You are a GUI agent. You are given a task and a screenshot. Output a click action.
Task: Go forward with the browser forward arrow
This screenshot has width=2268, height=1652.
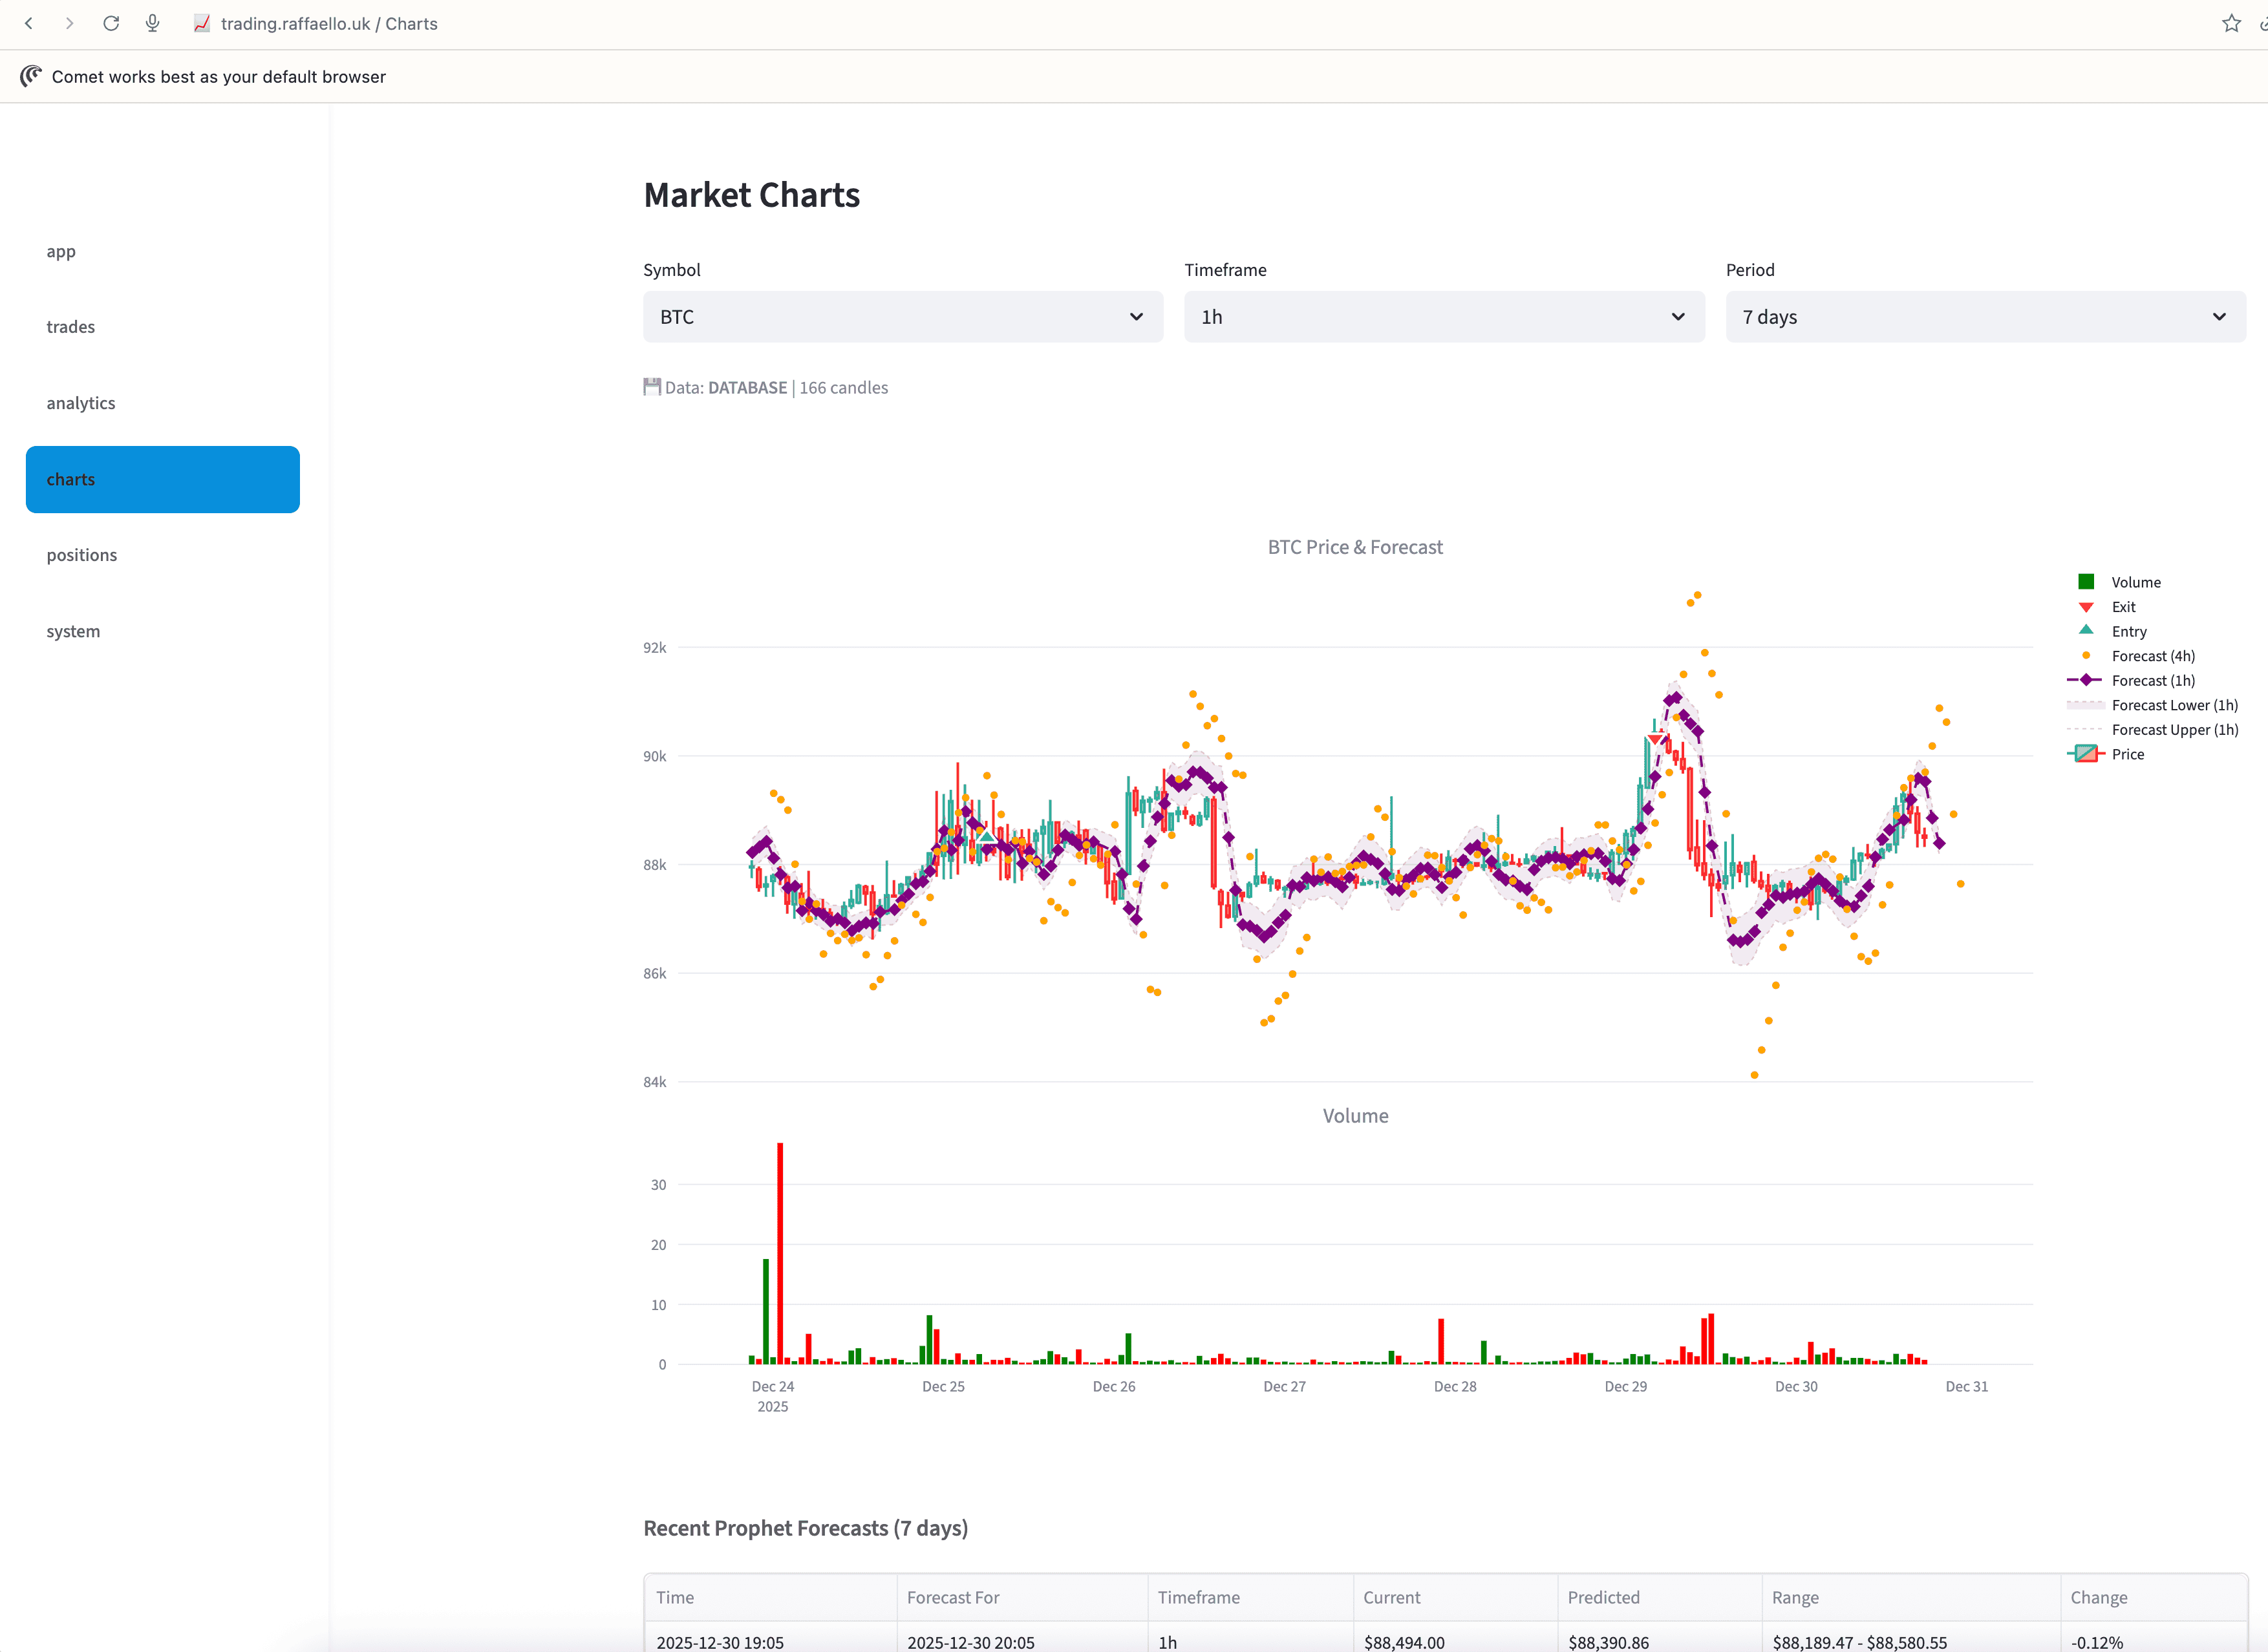[x=69, y=23]
